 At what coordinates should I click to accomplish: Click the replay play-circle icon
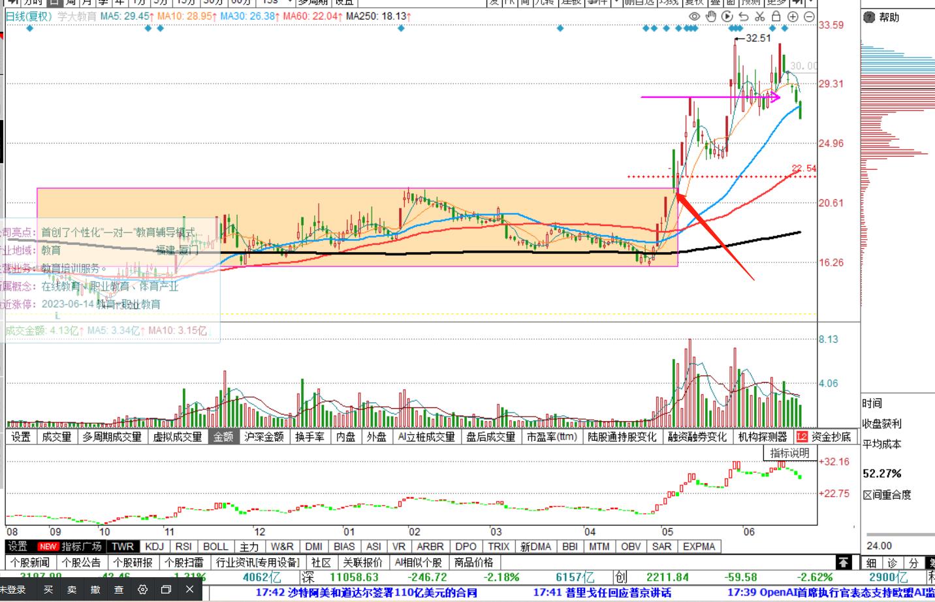point(727,16)
